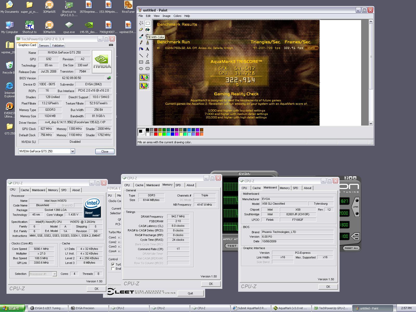Select the Rectangle shape tool
Image resolution: width=416 pixels, height=312 pixels.
[x=141, y=62]
